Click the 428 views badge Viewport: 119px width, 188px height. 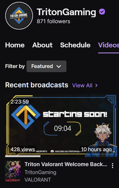tap(23, 149)
